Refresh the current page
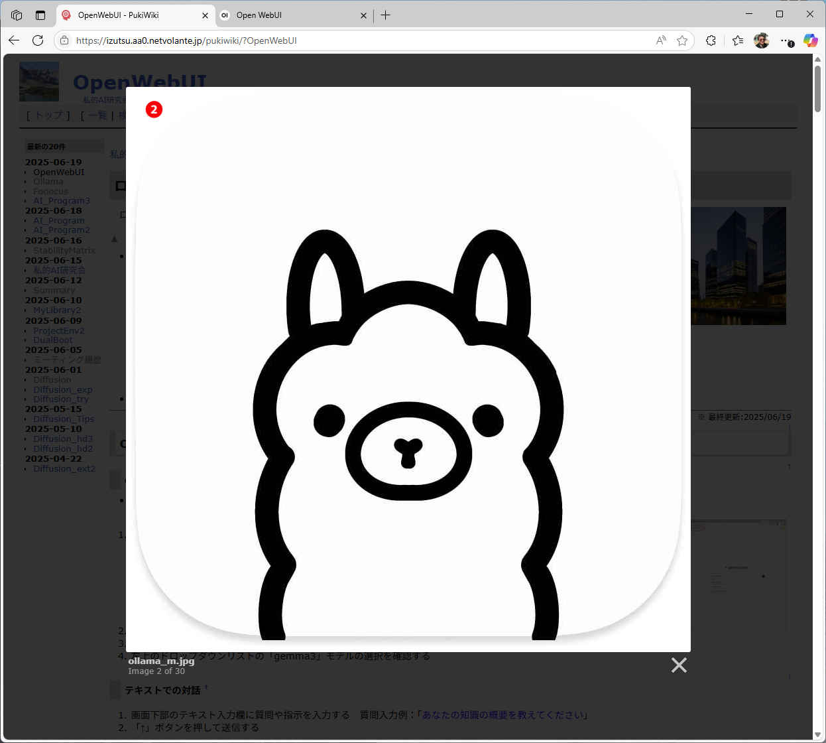Image resolution: width=826 pixels, height=743 pixels. (38, 40)
